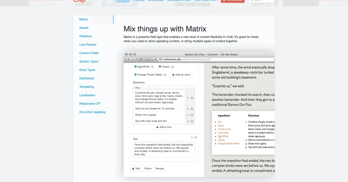Select Localization sidebar link
Image resolution: width=348 pixels, height=182 pixels.
(x=93, y=95)
